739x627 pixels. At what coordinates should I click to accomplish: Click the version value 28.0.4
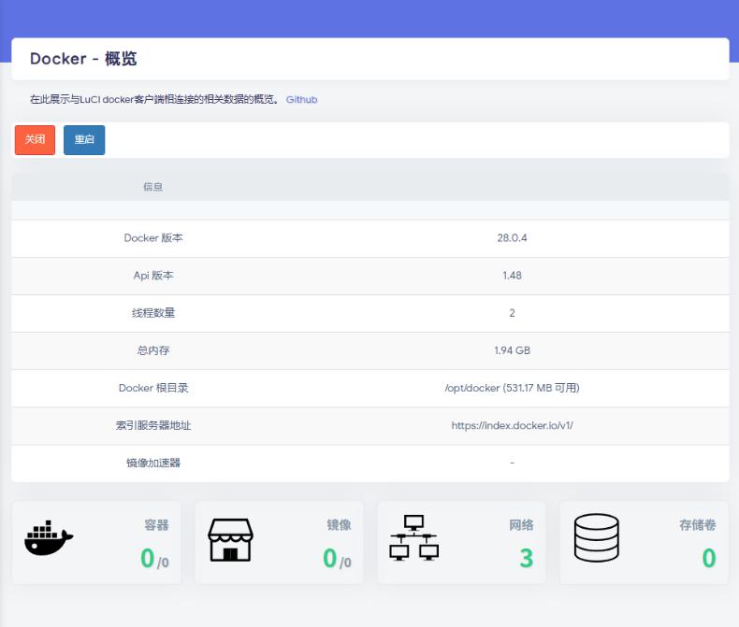point(512,238)
